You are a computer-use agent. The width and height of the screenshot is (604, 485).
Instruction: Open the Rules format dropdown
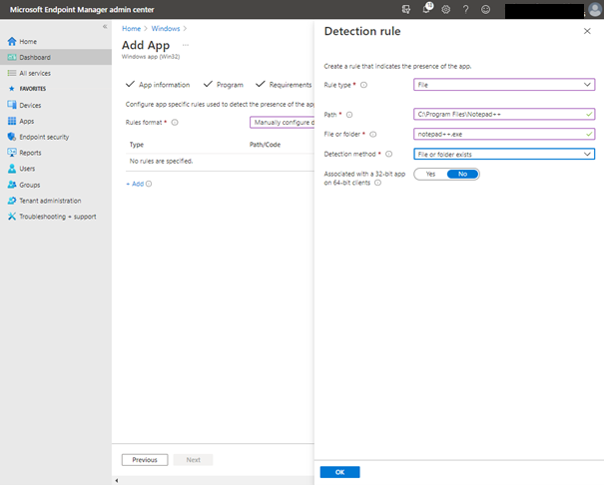(282, 123)
